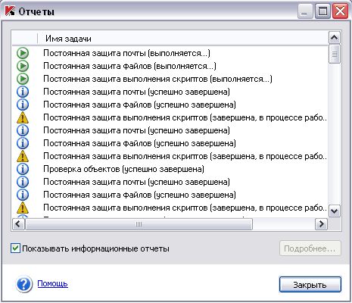
Task: Click the horizontal scrollbar right arrow
Action: click(x=322, y=224)
